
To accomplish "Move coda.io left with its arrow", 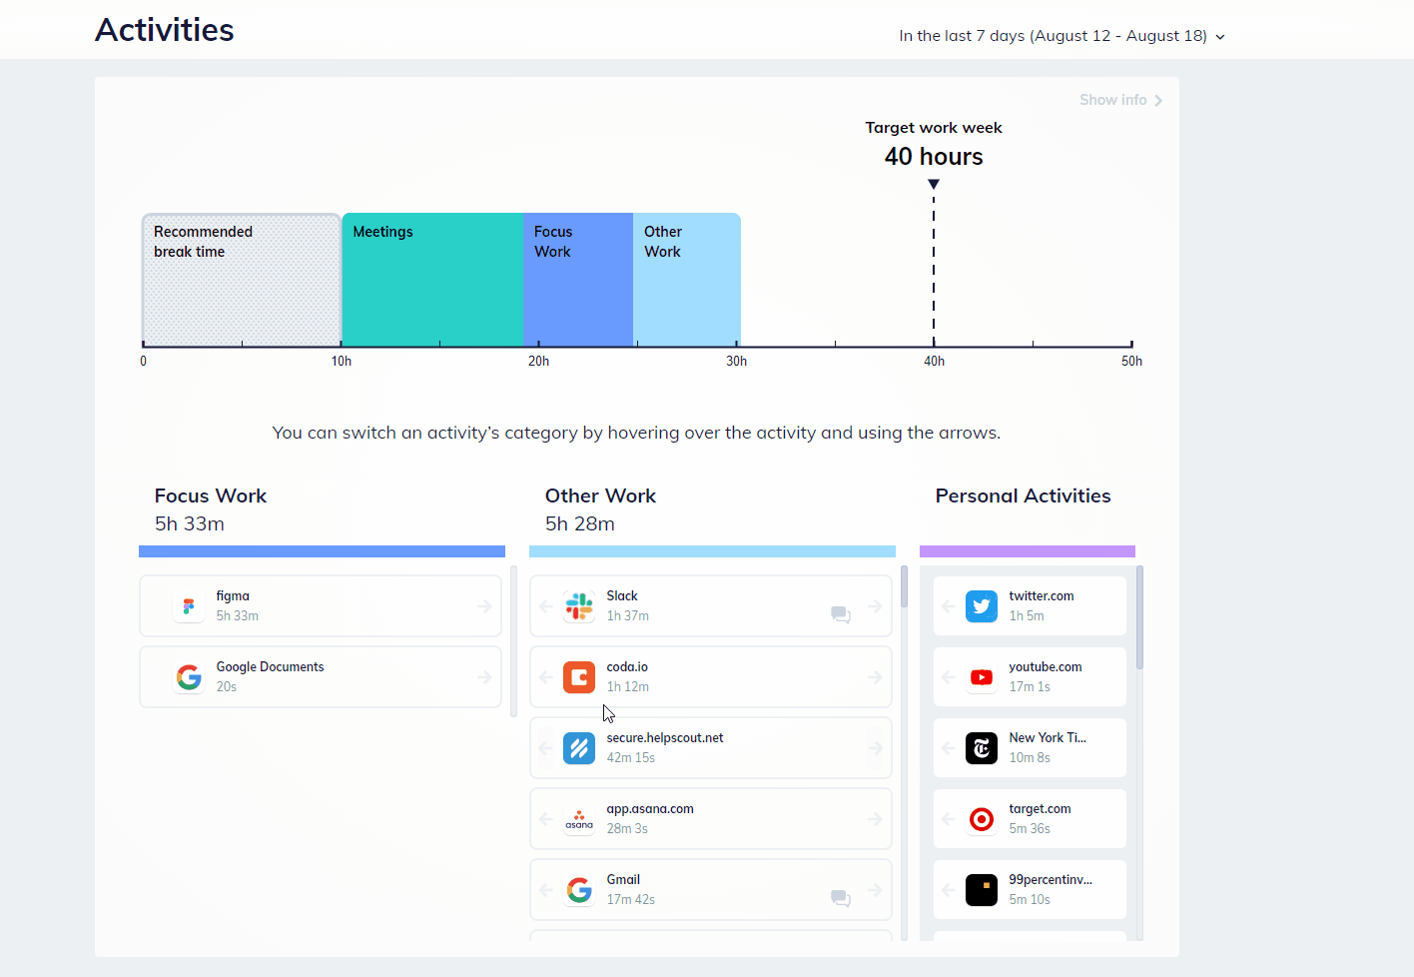I will coord(546,677).
